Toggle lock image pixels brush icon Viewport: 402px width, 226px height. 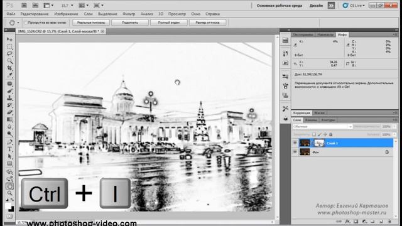coord(320,134)
